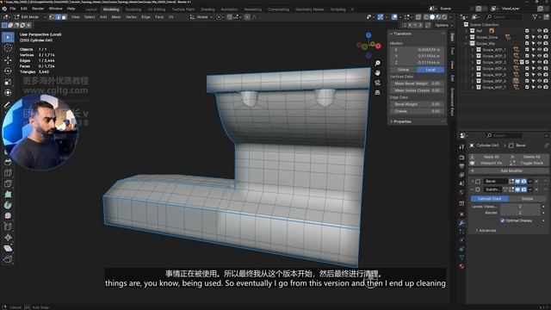Open the Edit Mode dropdown
Viewport: 551px width, 310px height.
(30, 17)
